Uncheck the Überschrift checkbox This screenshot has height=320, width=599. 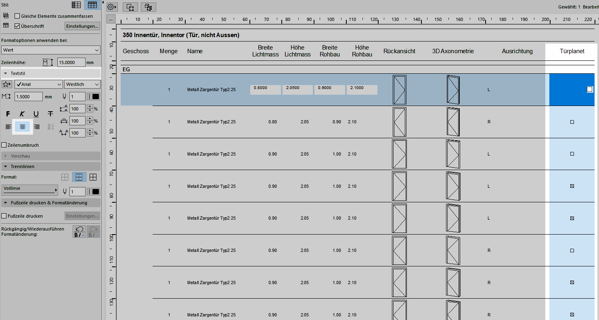pyautogui.click(x=17, y=26)
